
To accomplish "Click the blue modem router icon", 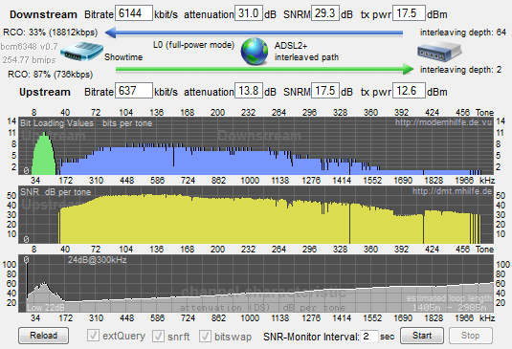I will pyautogui.click(x=81, y=52).
